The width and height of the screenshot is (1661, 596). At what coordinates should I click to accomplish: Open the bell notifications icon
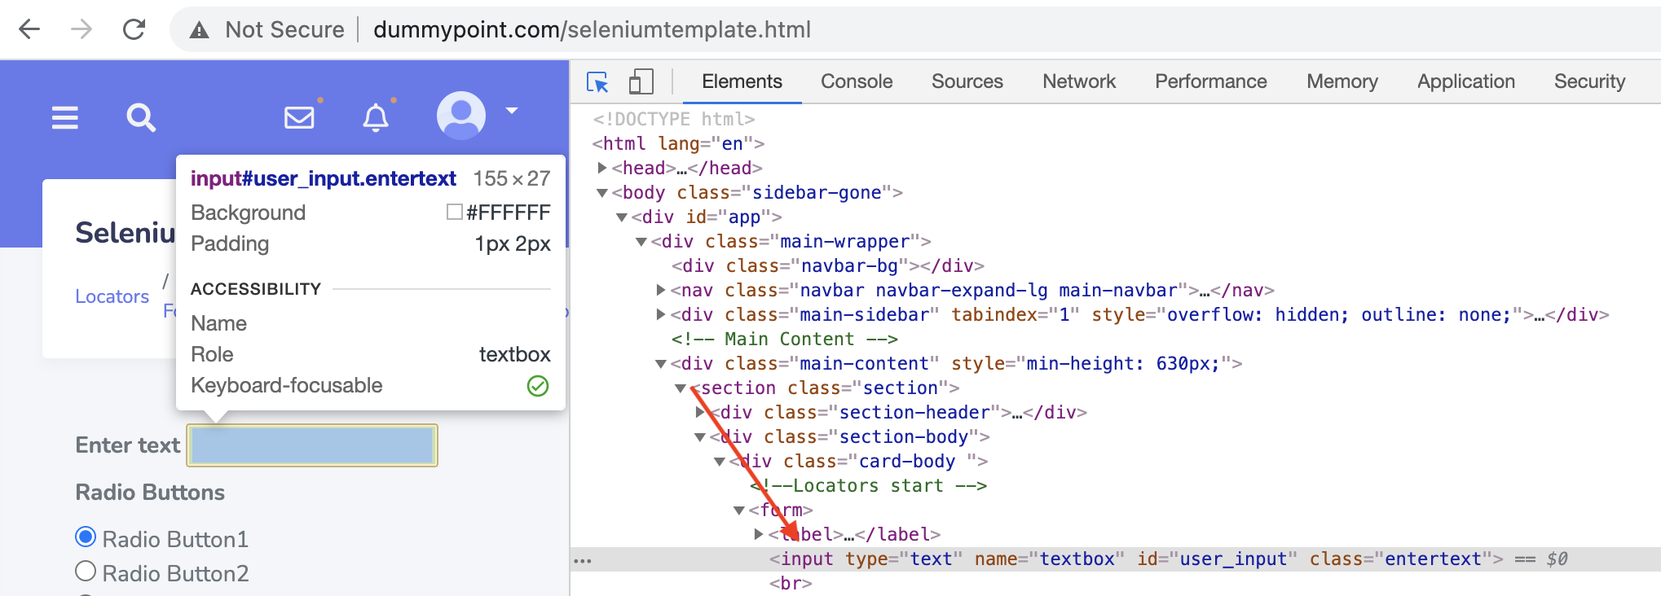(375, 118)
